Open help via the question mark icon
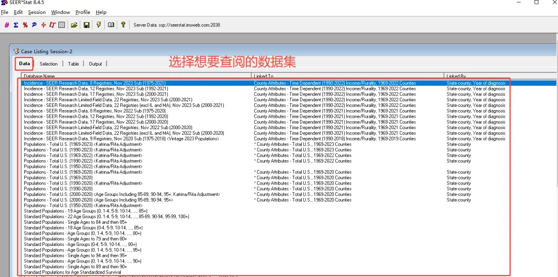 click(x=123, y=25)
